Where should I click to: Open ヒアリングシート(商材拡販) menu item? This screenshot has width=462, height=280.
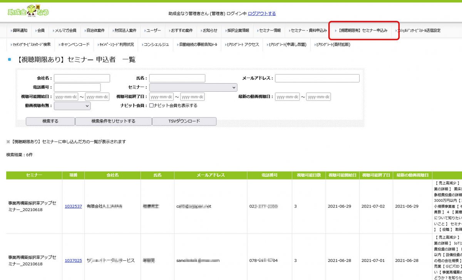coord(333,45)
